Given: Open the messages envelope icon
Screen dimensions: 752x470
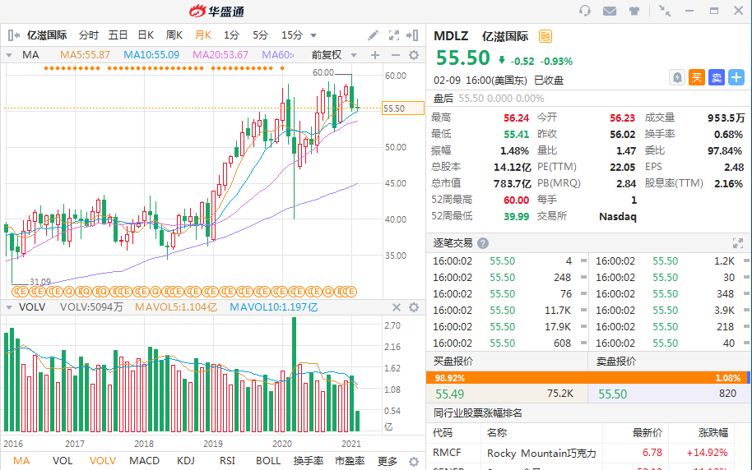Looking at the screenshot, I should [x=610, y=11].
